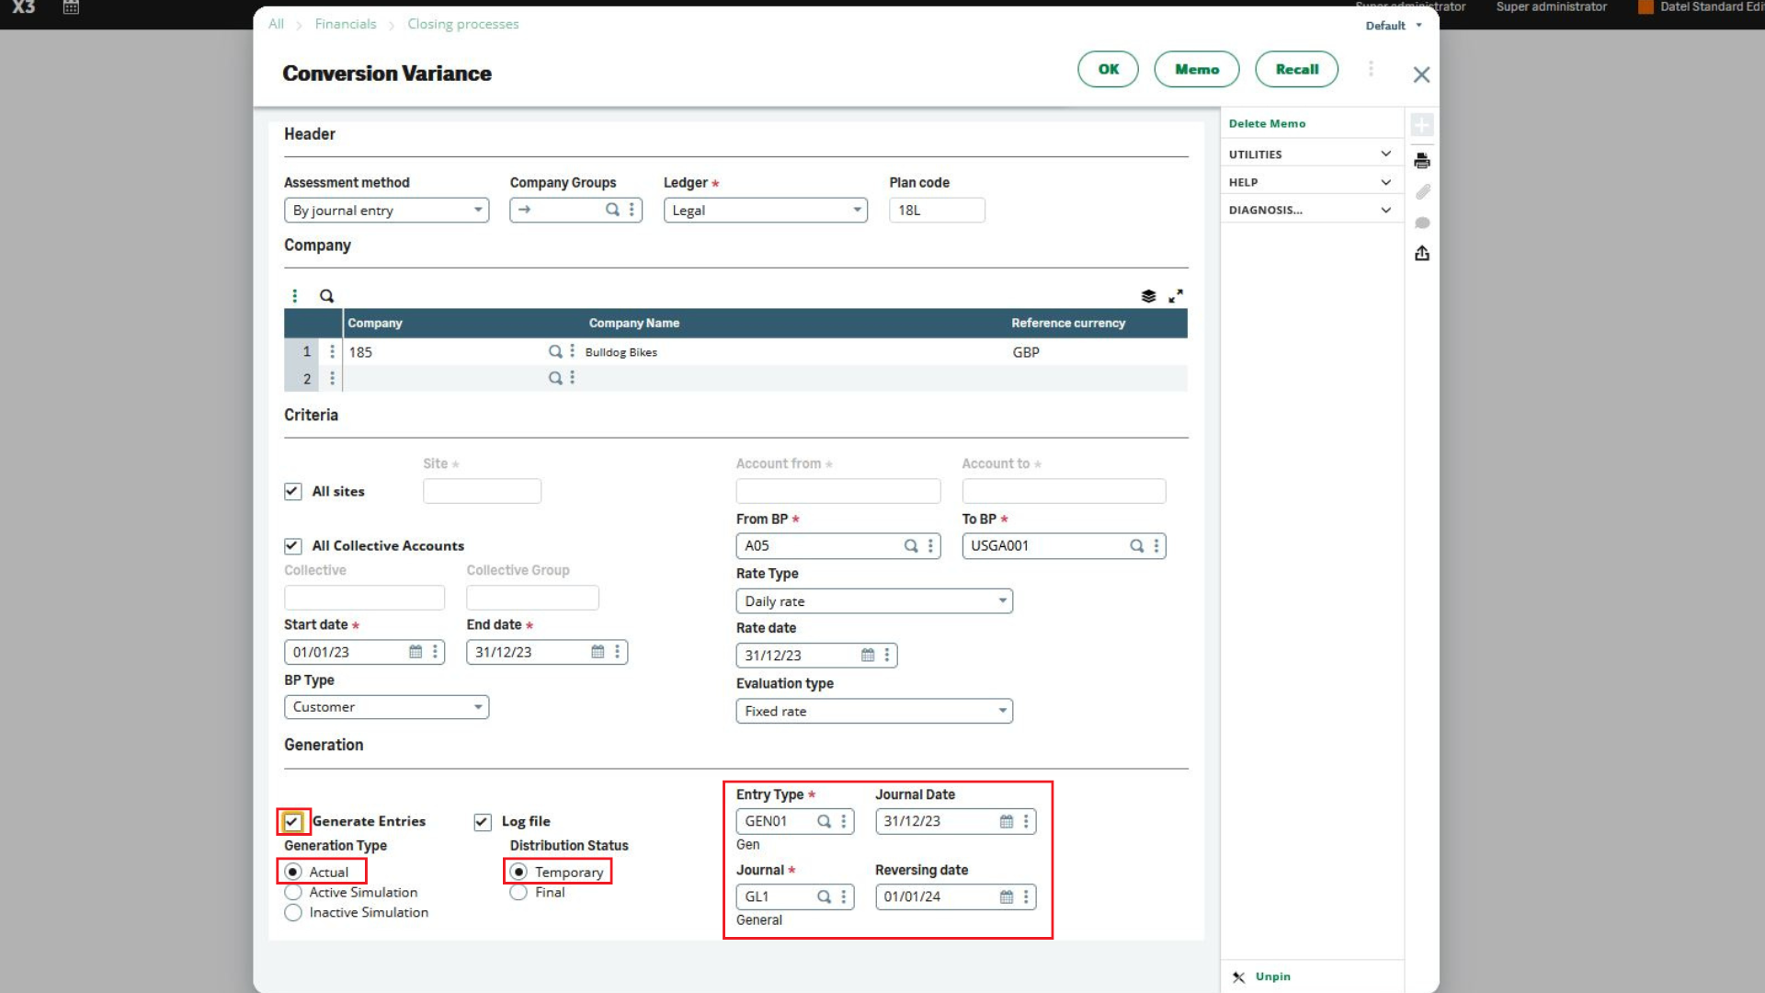Open the Rate Type dropdown
Screen dimensions: 1765x993
(873, 600)
